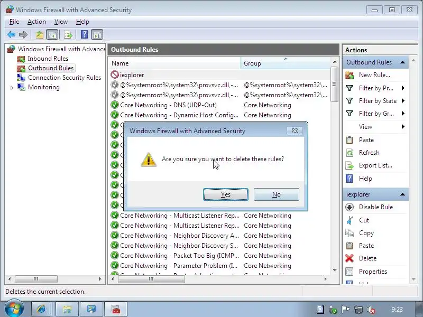
Task: Select Windows Firewall with Advanced Security root node
Action: pyautogui.click(x=56, y=49)
